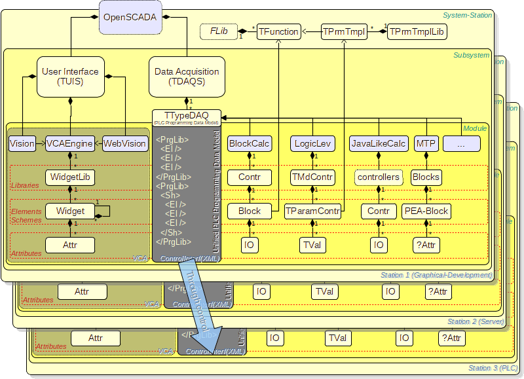Screen dimensions: 524x379
Task: Select the dashed controllers box
Action: [379, 177]
